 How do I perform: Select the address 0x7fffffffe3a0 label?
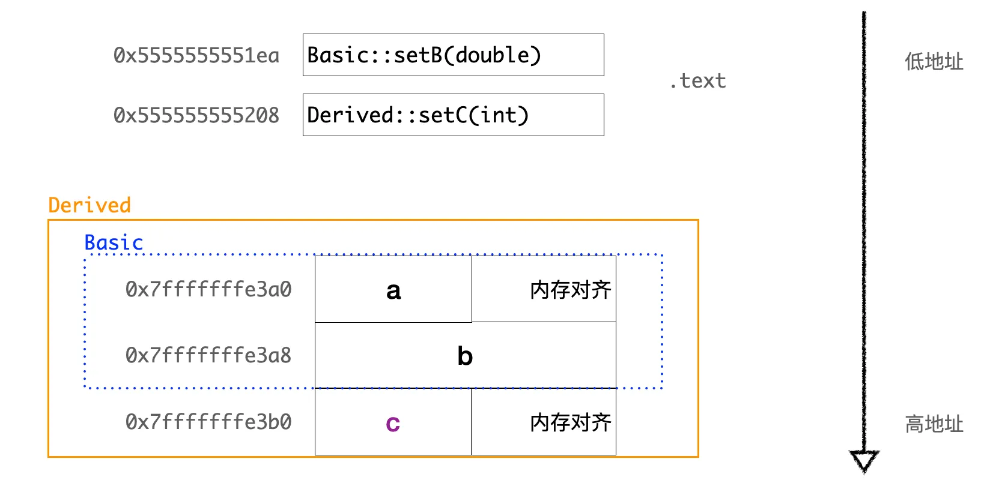click(208, 290)
